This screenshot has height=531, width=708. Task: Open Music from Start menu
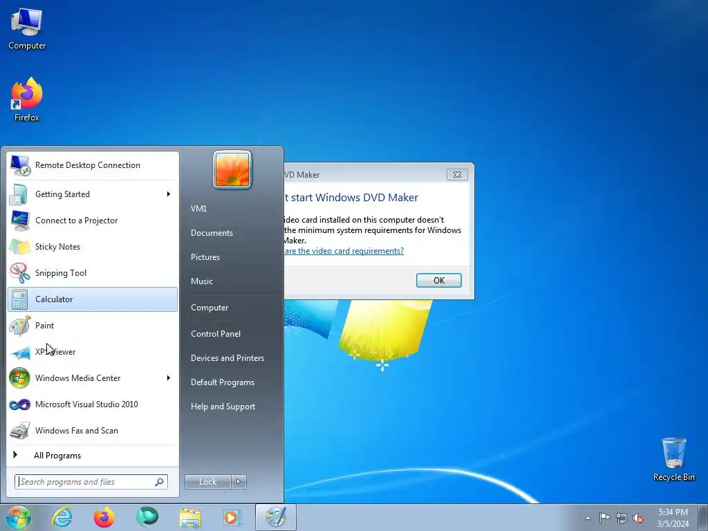[x=201, y=281]
